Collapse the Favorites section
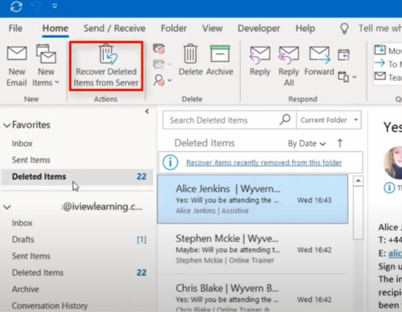This screenshot has width=402, height=312. click(x=7, y=125)
